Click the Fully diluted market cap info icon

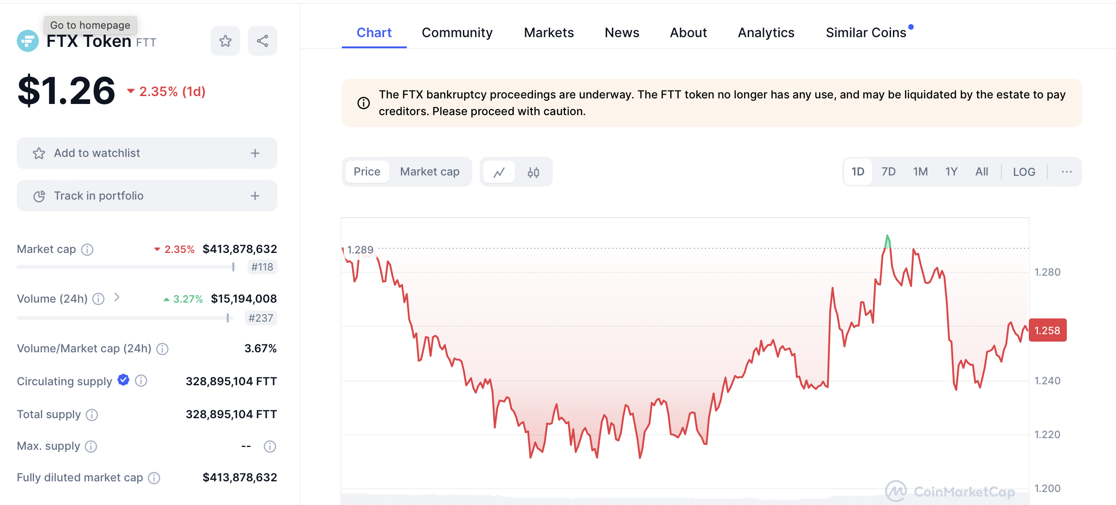click(154, 478)
